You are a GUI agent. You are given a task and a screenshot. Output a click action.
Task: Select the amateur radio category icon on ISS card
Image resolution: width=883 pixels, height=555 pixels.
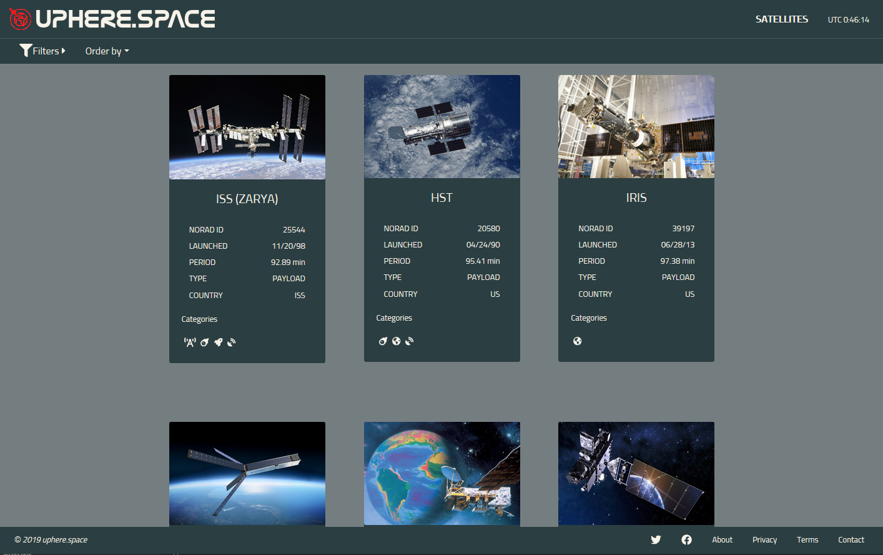[x=189, y=342]
